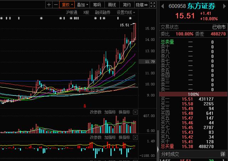Go to previous stock arrow
Screen dimensions: 228x161
coord(162,6)
